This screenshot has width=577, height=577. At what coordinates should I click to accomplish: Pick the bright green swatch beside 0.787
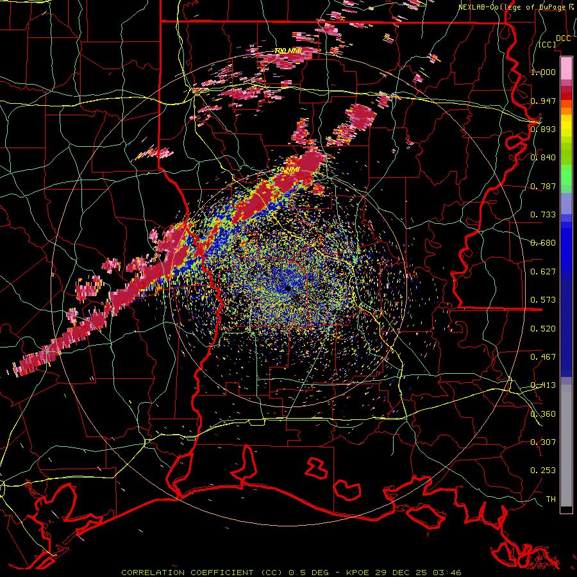566,177
